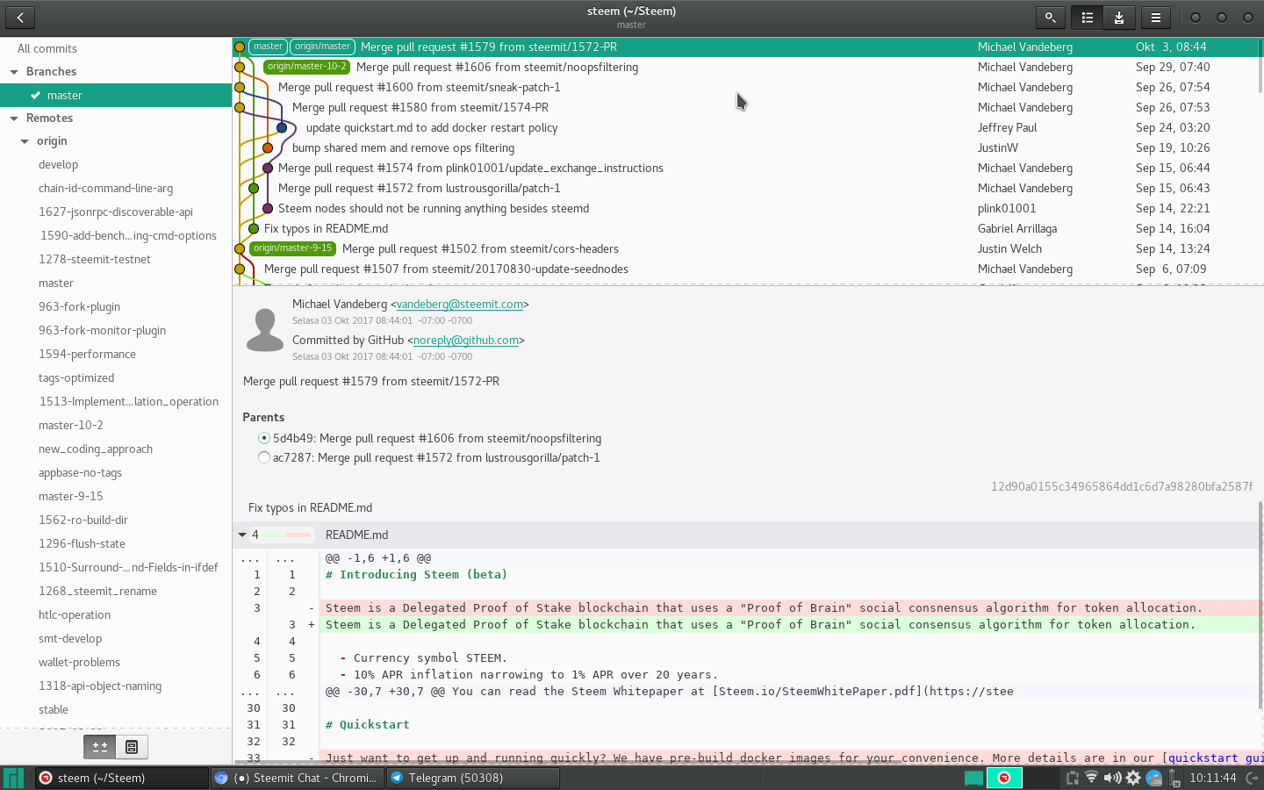
Task: Click the green master ref label
Action: [x=268, y=47]
